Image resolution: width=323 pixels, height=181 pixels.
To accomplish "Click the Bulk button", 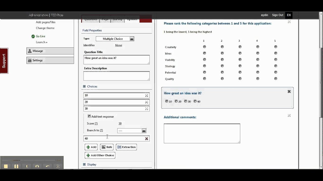I will tap(107, 147).
